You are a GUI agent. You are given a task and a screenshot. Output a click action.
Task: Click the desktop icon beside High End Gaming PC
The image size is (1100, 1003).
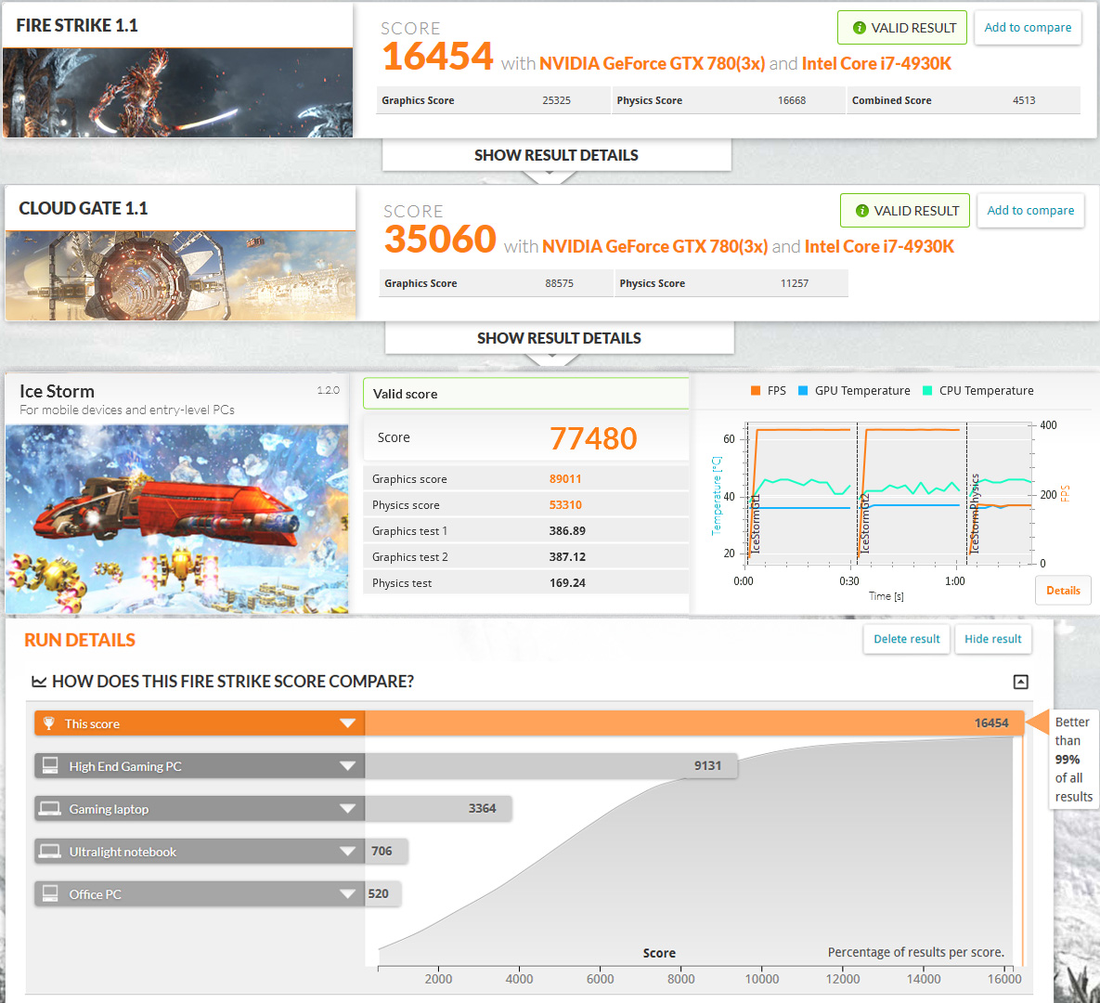[50, 766]
